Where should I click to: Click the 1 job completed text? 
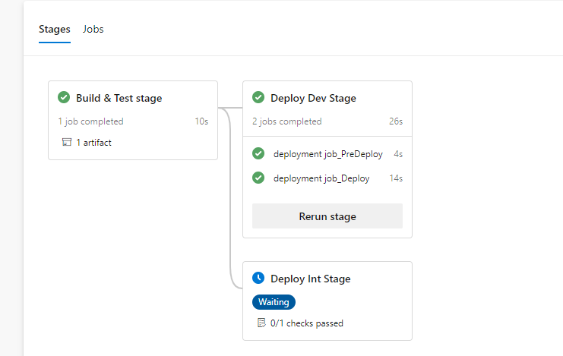coord(90,121)
